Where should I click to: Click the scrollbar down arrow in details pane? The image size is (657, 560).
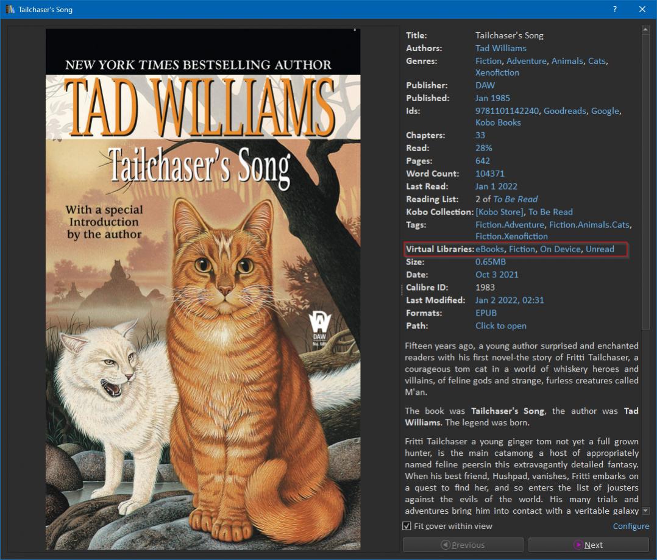click(645, 511)
